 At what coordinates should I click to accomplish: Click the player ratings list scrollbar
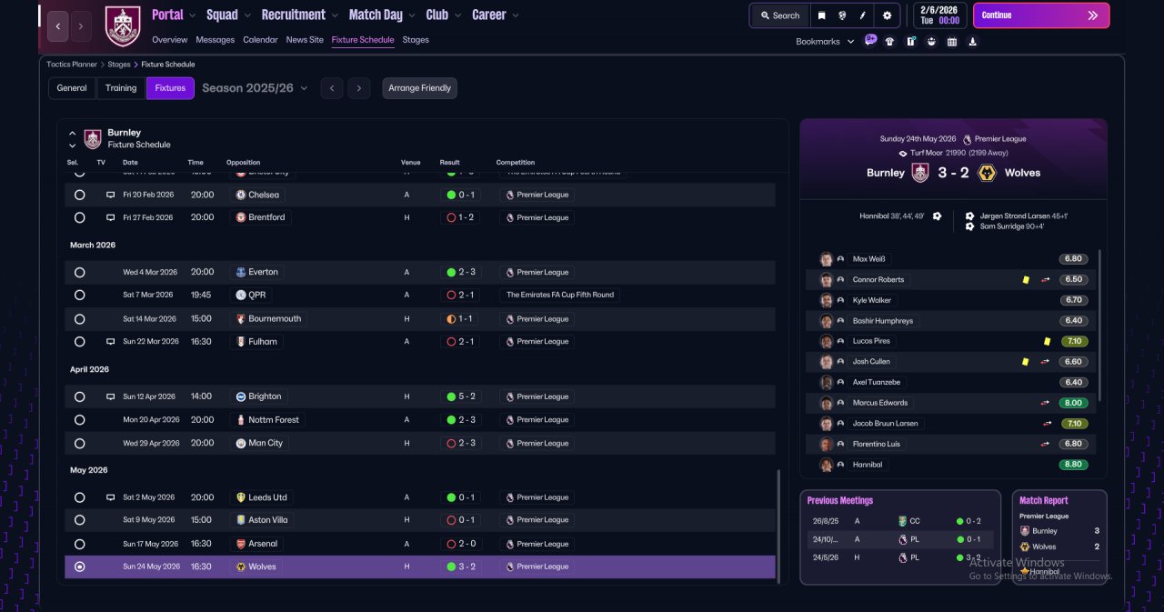pyautogui.click(x=1099, y=325)
